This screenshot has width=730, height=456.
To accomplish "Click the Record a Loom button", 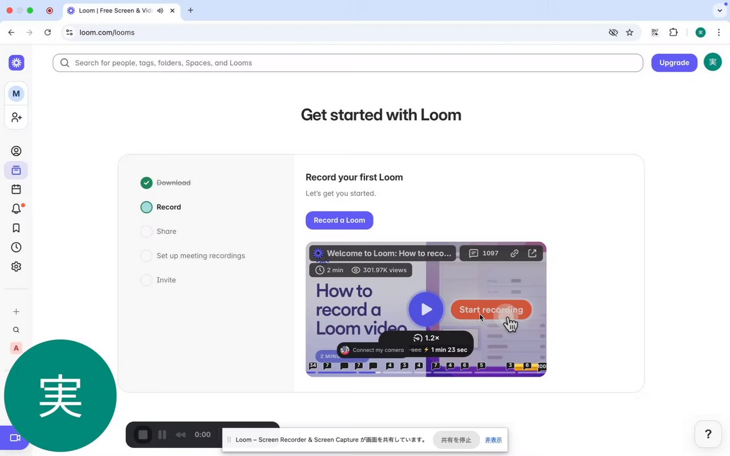I will 339,220.
